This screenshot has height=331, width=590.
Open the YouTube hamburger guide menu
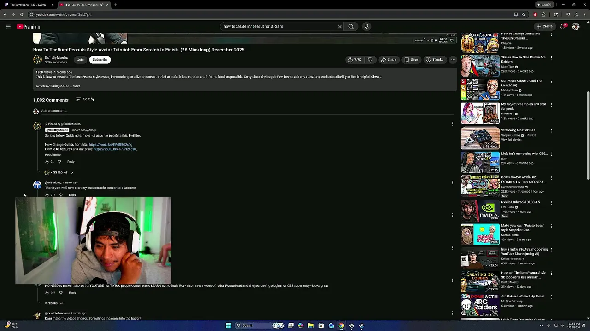(x=8, y=27)
